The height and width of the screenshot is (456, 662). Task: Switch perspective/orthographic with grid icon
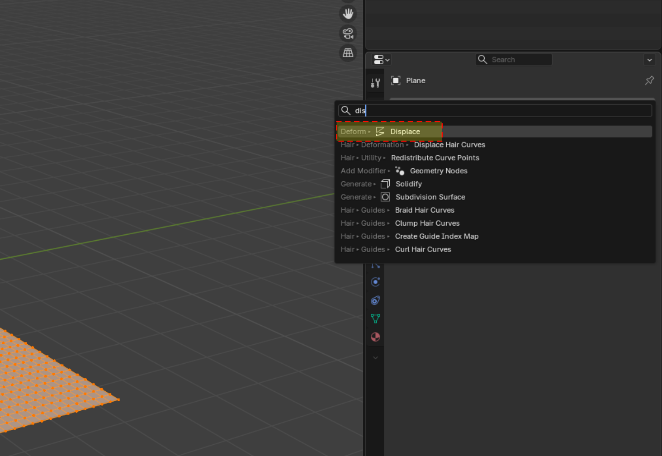tap(348, 53)
